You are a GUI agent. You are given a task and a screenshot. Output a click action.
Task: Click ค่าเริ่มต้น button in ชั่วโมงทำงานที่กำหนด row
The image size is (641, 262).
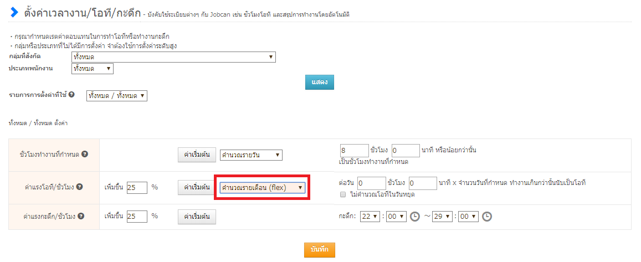[197, 155]
